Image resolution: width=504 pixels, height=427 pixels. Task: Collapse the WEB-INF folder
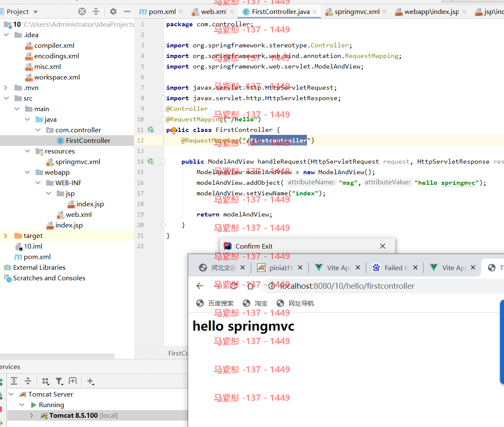[x=38, y=183]
